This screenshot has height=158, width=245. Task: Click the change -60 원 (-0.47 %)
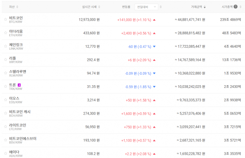[x=139, y=47]
